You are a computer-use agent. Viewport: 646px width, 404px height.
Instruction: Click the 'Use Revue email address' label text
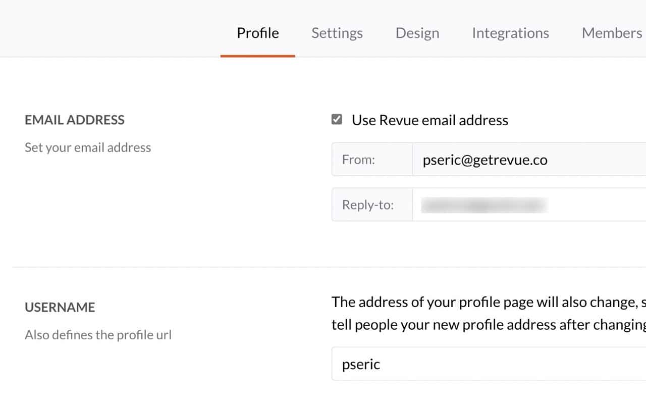430,120
